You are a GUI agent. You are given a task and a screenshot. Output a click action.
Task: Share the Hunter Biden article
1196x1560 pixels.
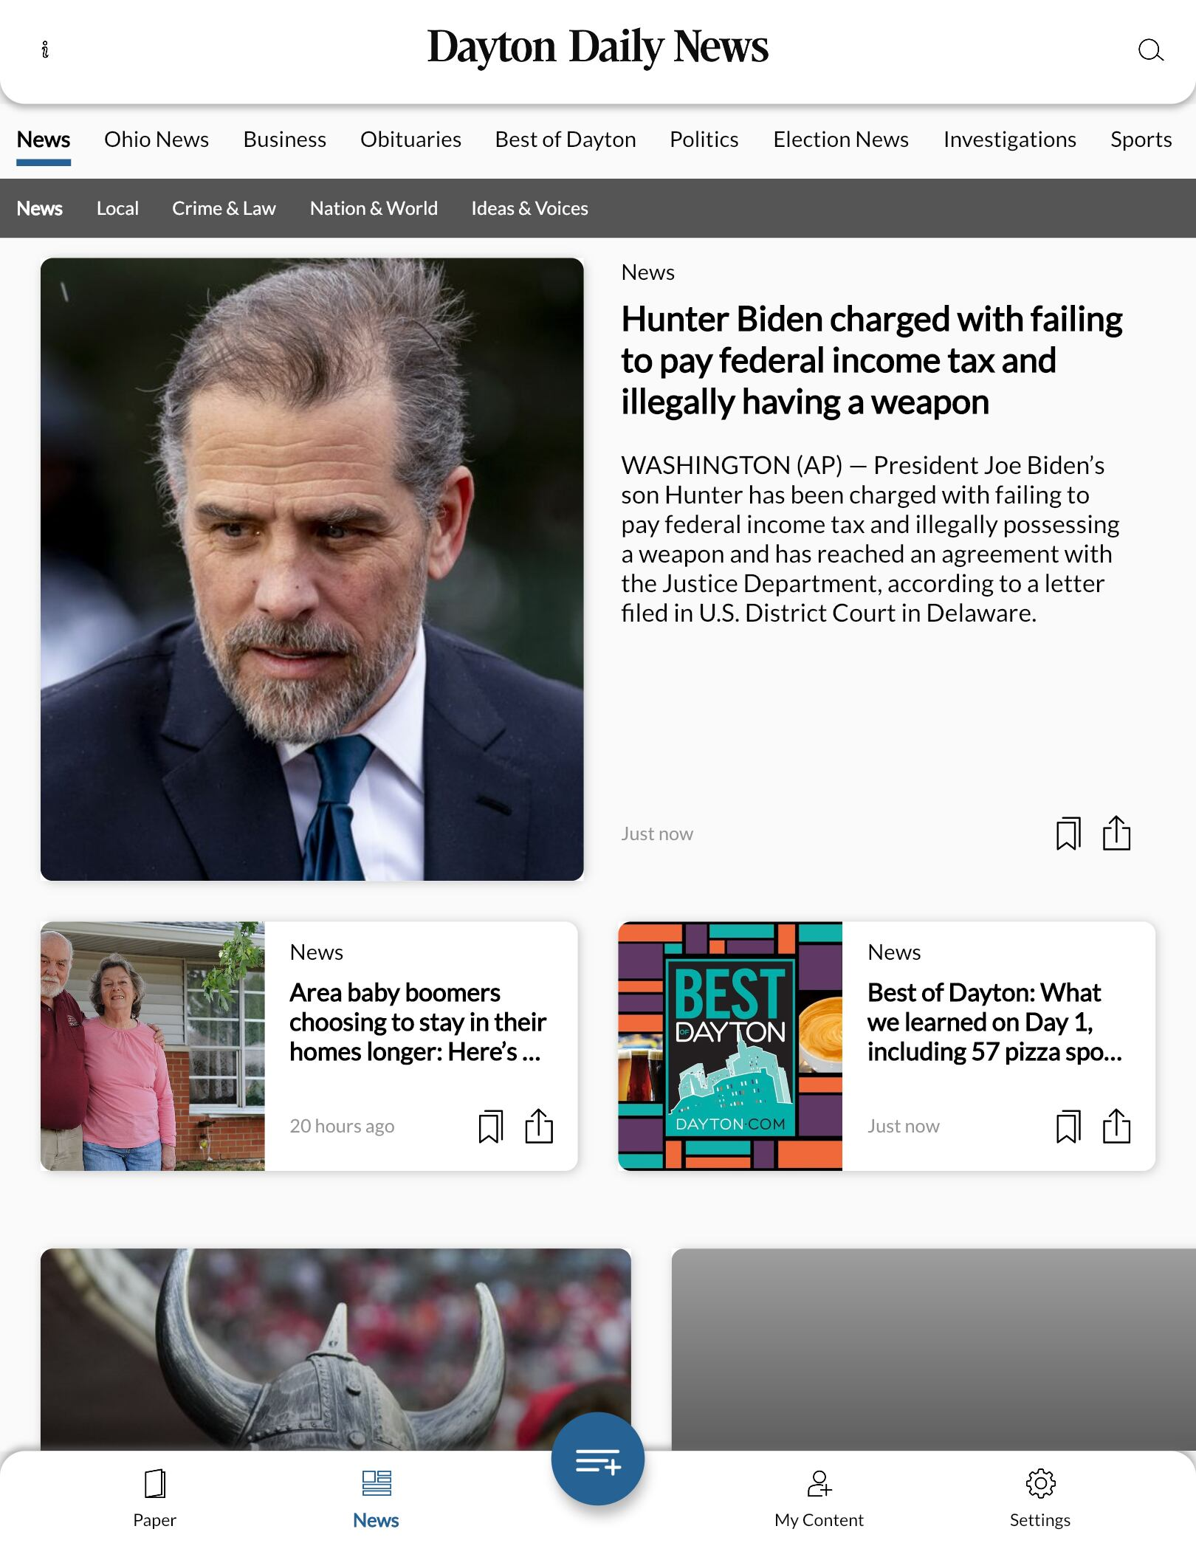tap(1116, 834)
